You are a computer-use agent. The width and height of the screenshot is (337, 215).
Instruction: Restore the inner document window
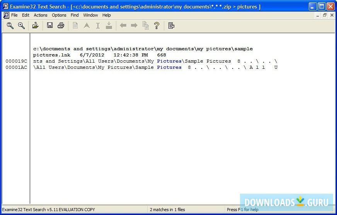(x=325, y=15)
